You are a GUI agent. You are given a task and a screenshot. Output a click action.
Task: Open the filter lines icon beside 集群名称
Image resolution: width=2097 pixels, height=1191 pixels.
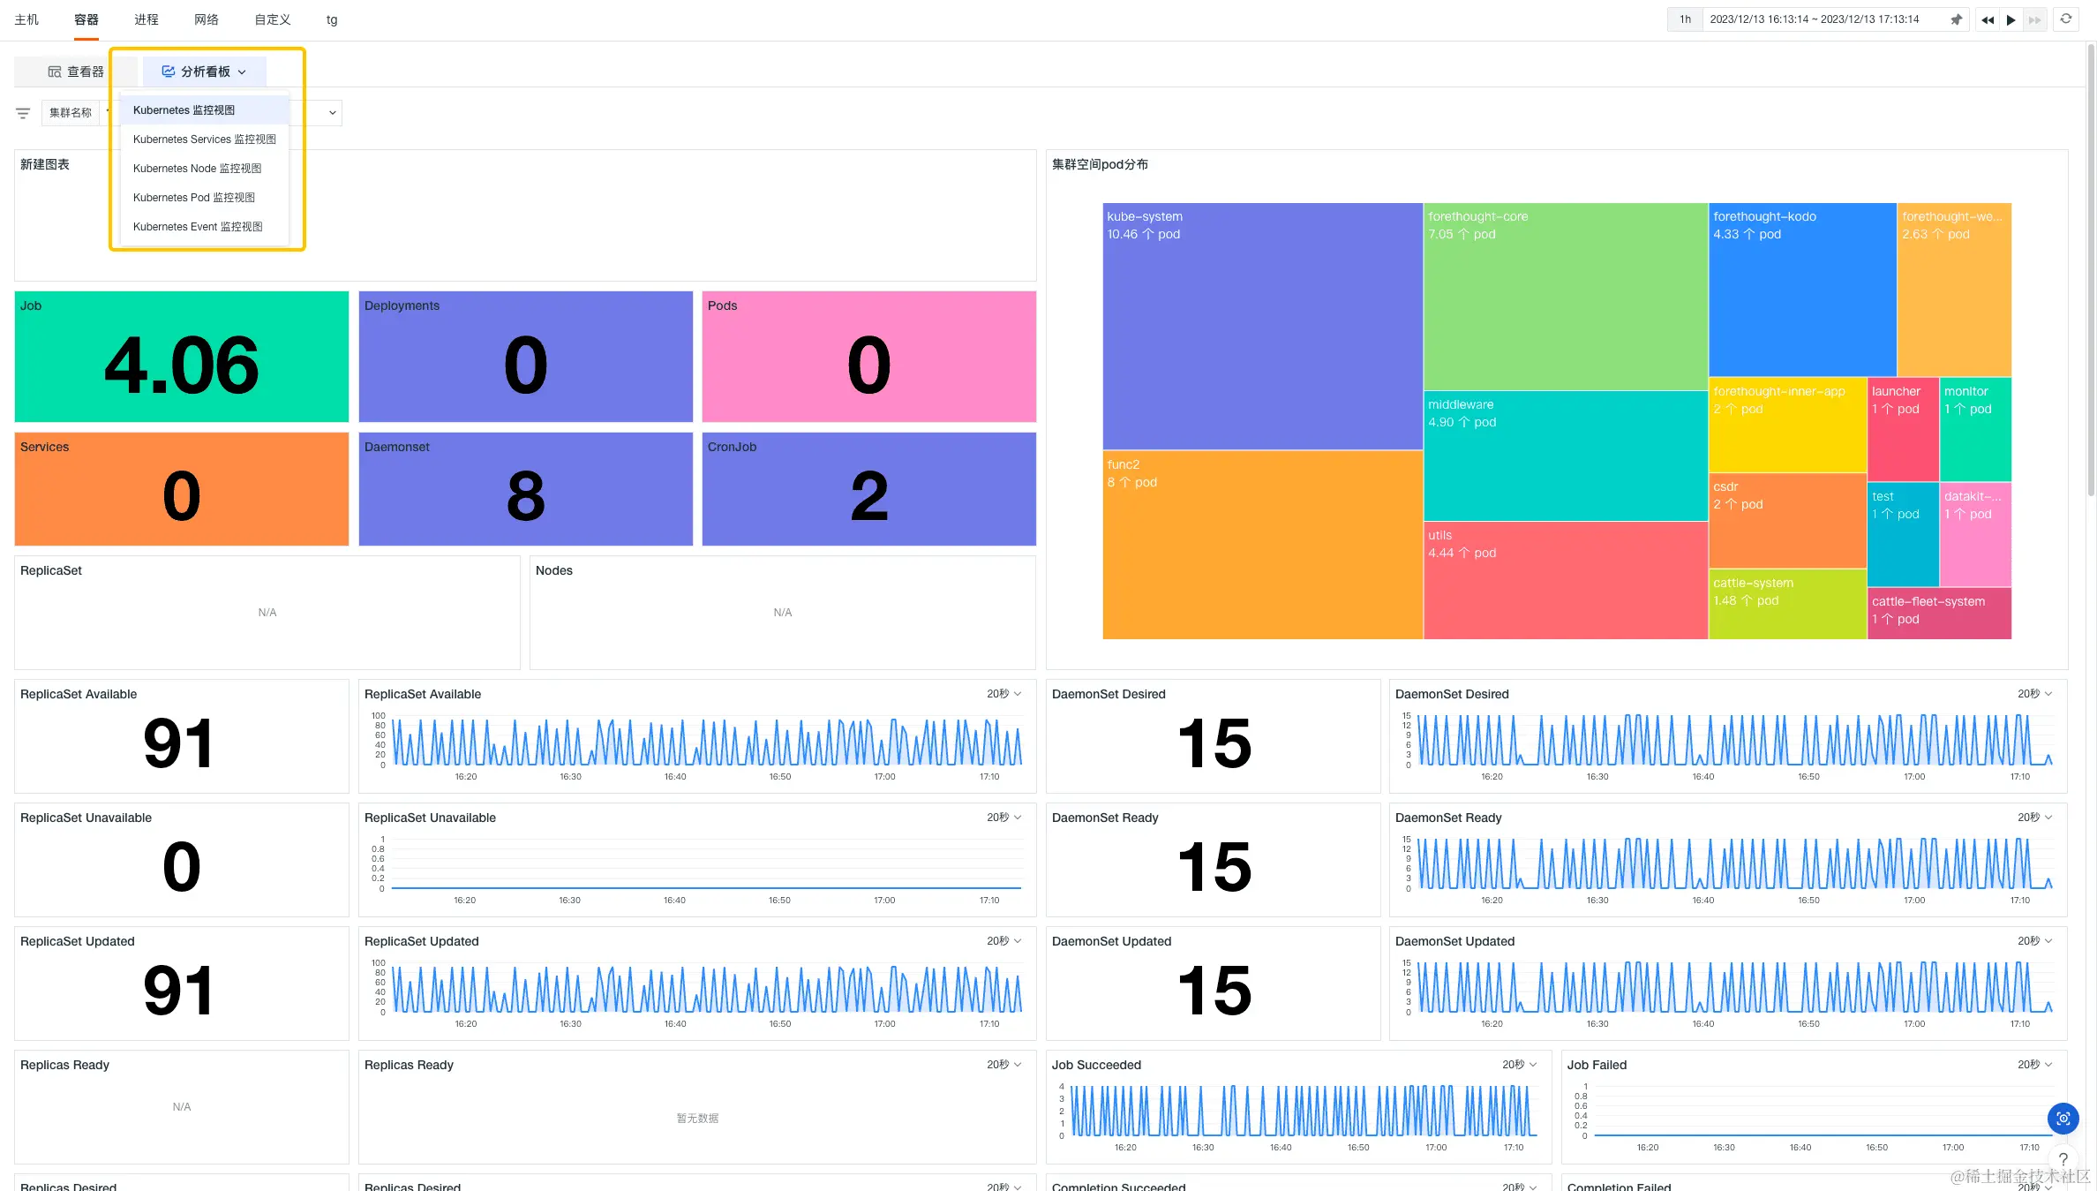point(23,113)
